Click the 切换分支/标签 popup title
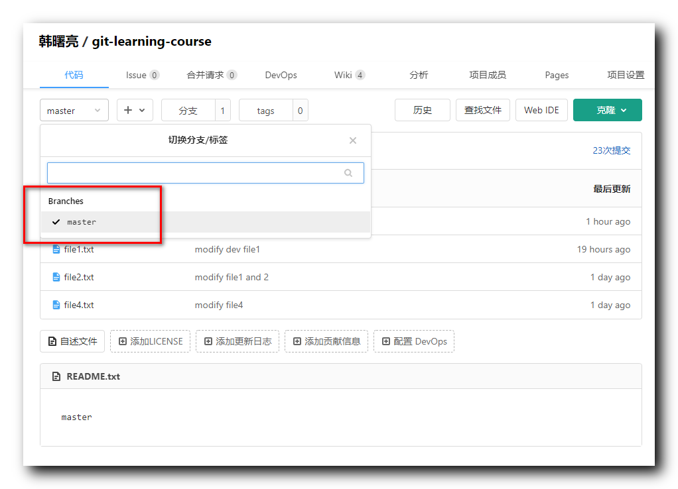 click(198, 140)
